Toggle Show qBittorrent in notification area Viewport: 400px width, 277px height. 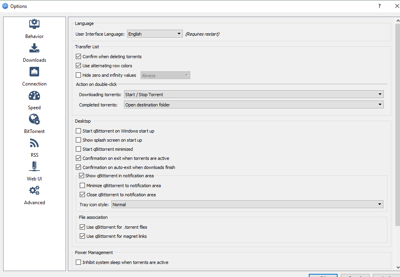click(82, 176)
